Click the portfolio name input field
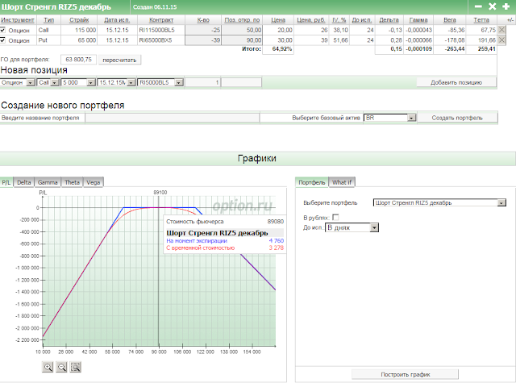This screenshot has width=516, height=383. point(172,118)
